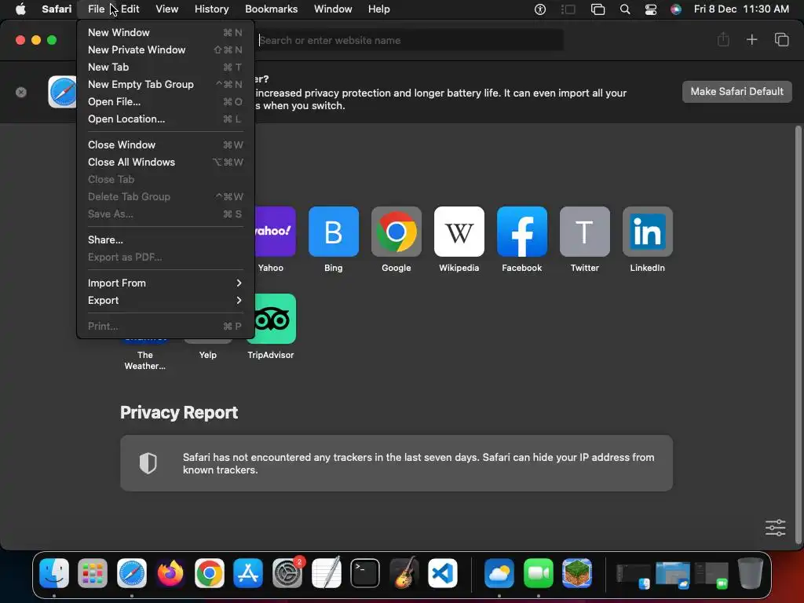Choose Close Window menu item
This screenshot has width=804, height=603.
point(165,144)
